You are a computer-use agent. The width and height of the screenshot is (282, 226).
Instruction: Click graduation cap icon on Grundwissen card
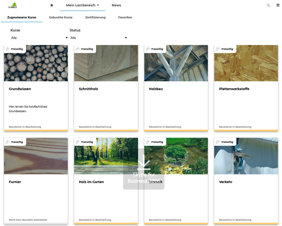[7, 49]
